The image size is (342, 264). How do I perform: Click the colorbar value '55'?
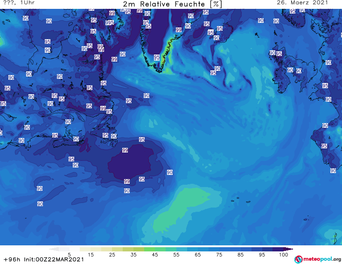tap(176, 255)
